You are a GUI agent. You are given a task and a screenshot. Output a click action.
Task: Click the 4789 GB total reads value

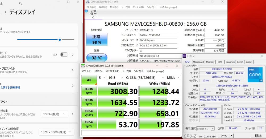tap(215, 30)
